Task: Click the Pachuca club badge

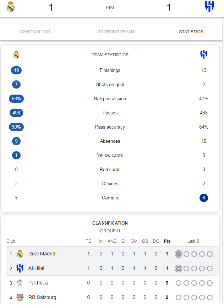Action: tap(20, 283)
